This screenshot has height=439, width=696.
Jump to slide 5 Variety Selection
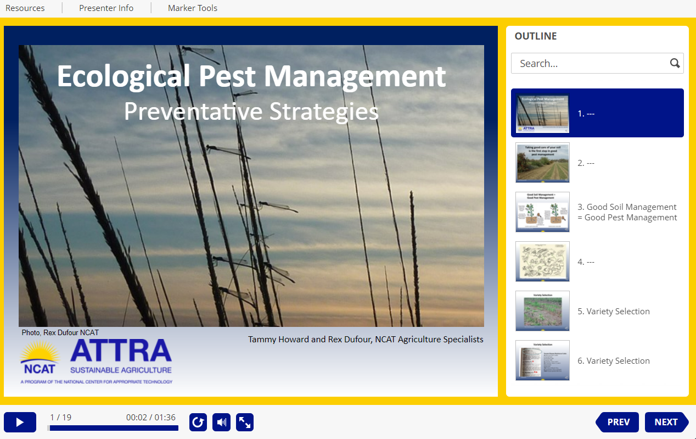(x=613, y=311)
